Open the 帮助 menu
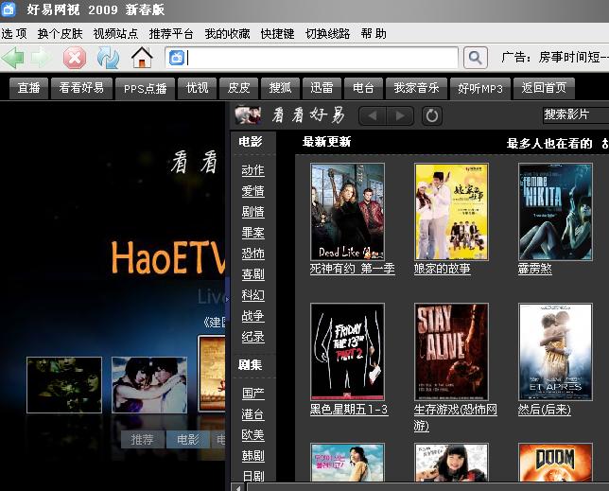 (x=374, y=34)
